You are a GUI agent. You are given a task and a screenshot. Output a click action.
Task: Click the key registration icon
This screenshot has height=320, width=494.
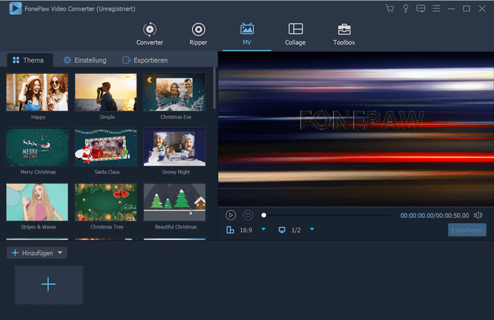(406, 9)
